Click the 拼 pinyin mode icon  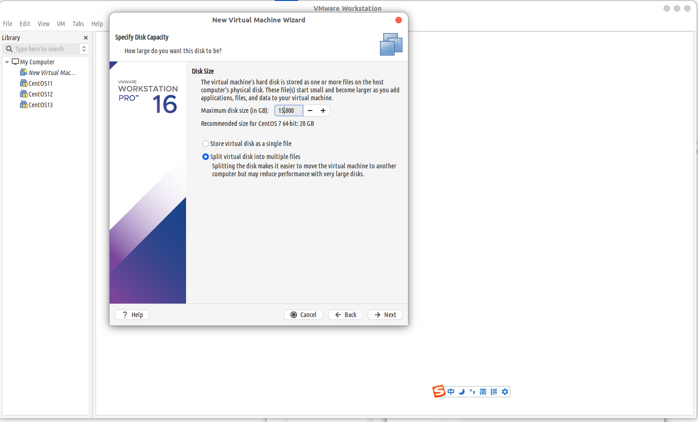[494, 392]
